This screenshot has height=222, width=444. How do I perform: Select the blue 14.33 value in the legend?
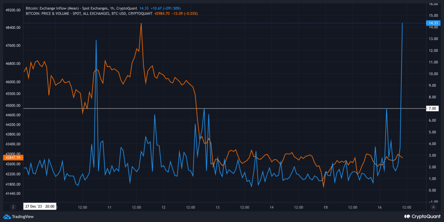(x=145, y=8)
